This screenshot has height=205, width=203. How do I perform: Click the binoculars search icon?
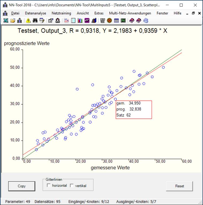pos(35,20)
